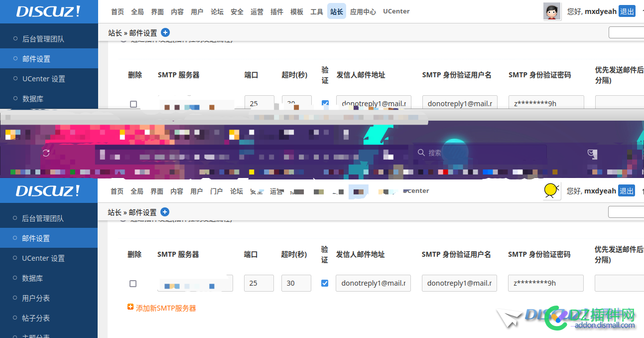The image size is (644, 338).
Task: Select 站长 in the top navigation
Action: (336, 11)
